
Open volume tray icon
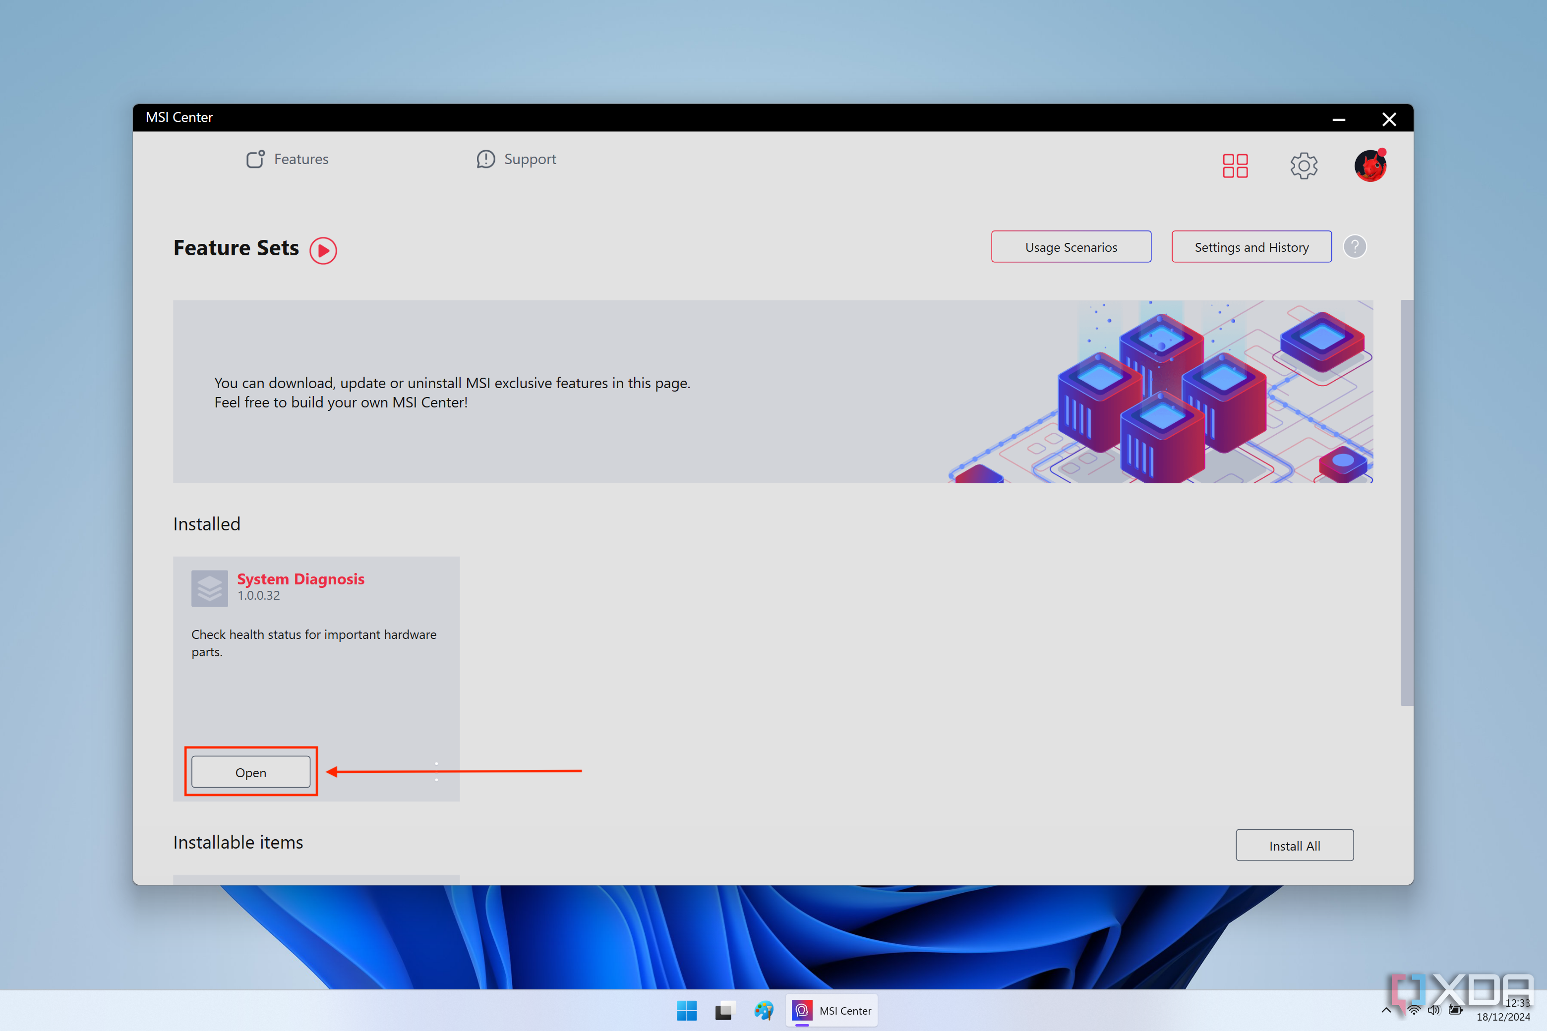[x=1434, y=1010]
